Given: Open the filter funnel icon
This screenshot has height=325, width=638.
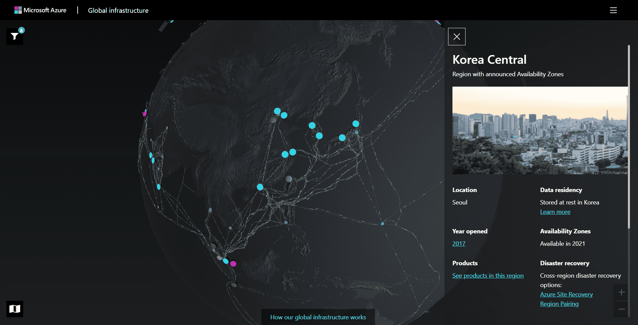Looking at the screenshot, I should tap(15, 36).
